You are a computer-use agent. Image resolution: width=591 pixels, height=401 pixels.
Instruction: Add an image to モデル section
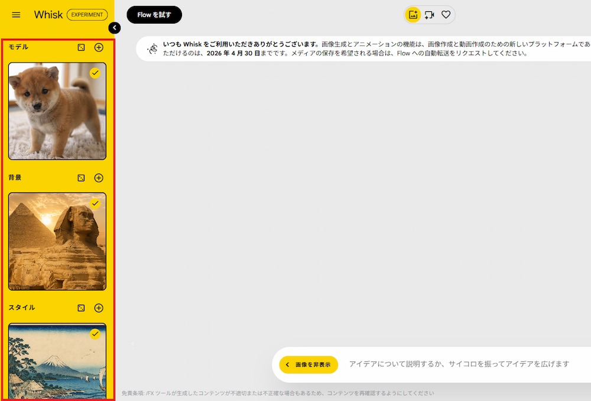(99, 47)
